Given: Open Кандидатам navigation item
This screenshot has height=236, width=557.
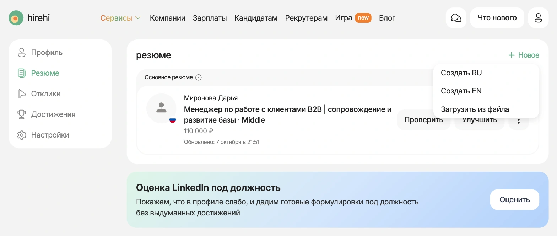Looking at the screenshot, I should click(256, 18).
